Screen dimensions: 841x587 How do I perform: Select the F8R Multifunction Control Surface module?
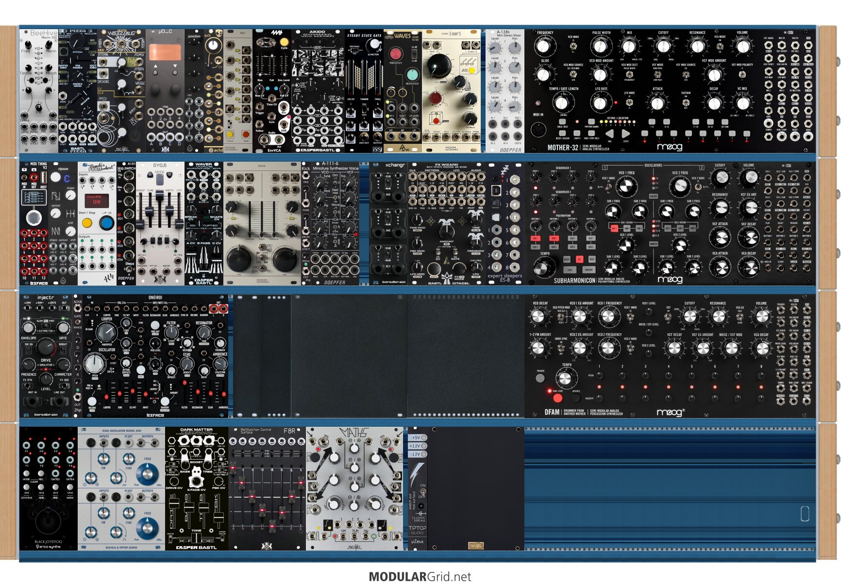click(267, 488)
